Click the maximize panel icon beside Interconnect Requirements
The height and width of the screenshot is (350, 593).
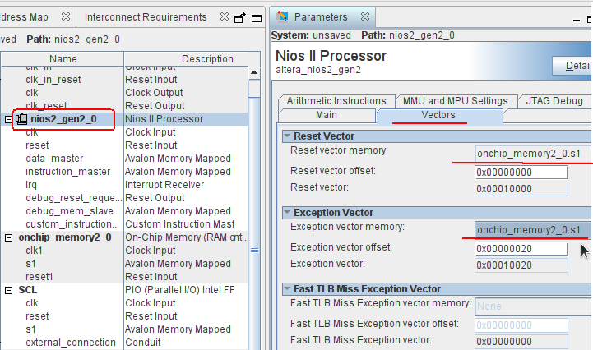click(257, 18)
